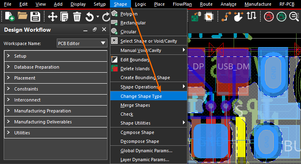Image resolution: width=301 pixels, height=164 pixels.
Task: Float the Design Workflow panel
Action: (x=95, y=30)
